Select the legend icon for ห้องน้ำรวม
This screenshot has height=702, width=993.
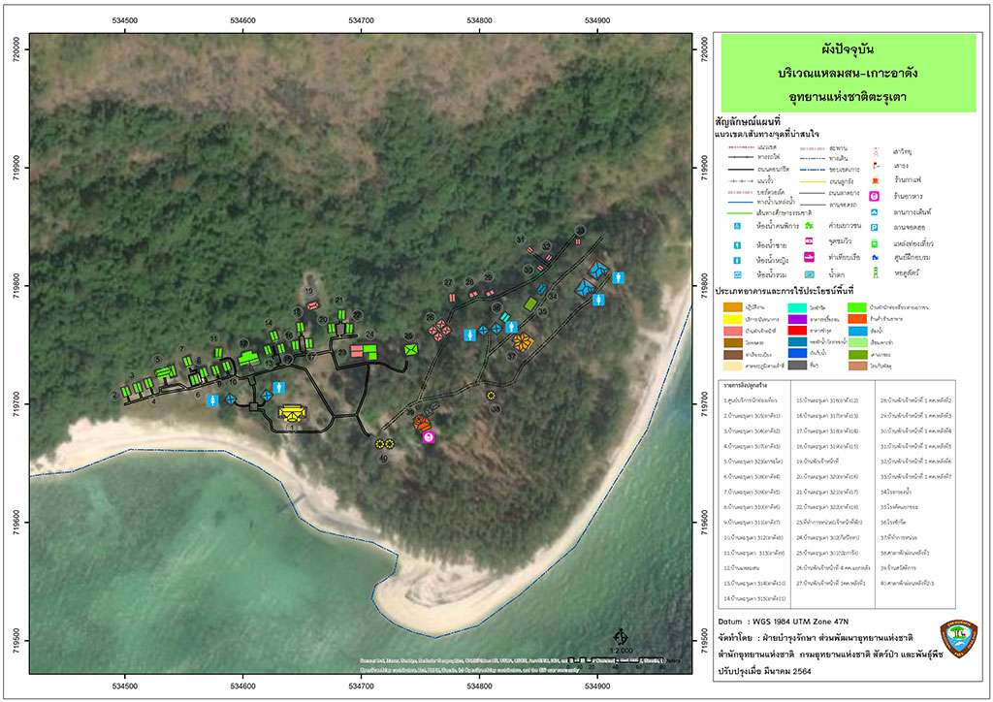click(x=737, y=275)
